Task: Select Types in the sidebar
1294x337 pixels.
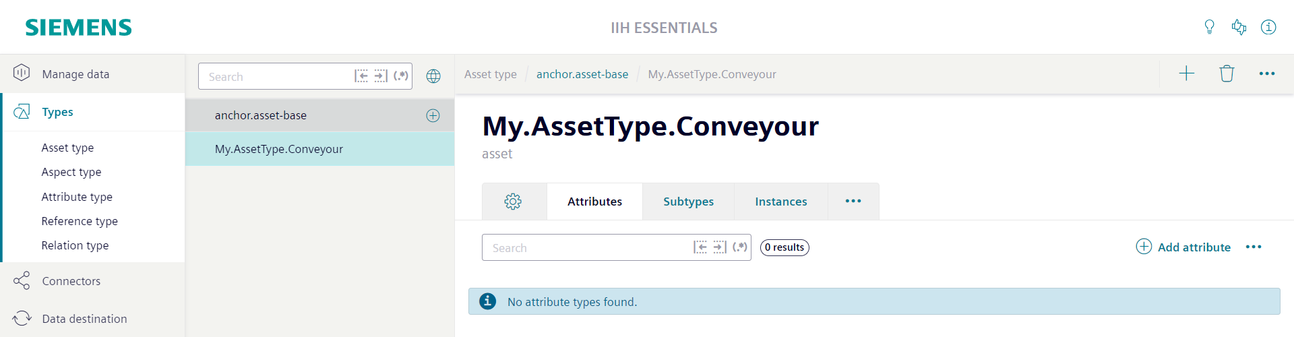Action: (92, 112)
